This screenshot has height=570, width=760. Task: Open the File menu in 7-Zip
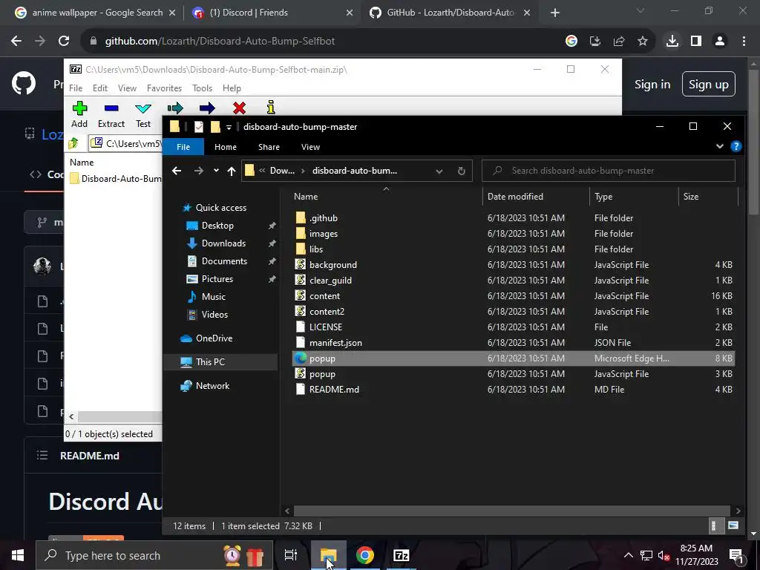pos(76,88)
